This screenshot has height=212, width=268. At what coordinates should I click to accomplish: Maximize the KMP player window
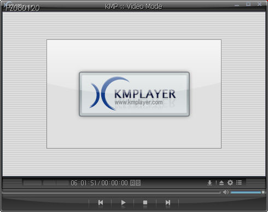[x=248, y=4]
